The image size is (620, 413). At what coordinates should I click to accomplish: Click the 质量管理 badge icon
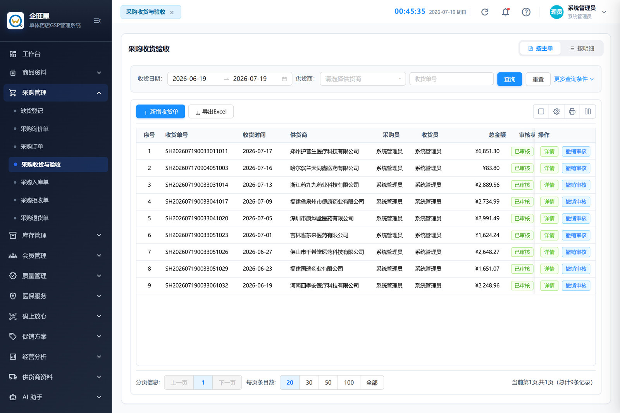(x=13, y=276)
